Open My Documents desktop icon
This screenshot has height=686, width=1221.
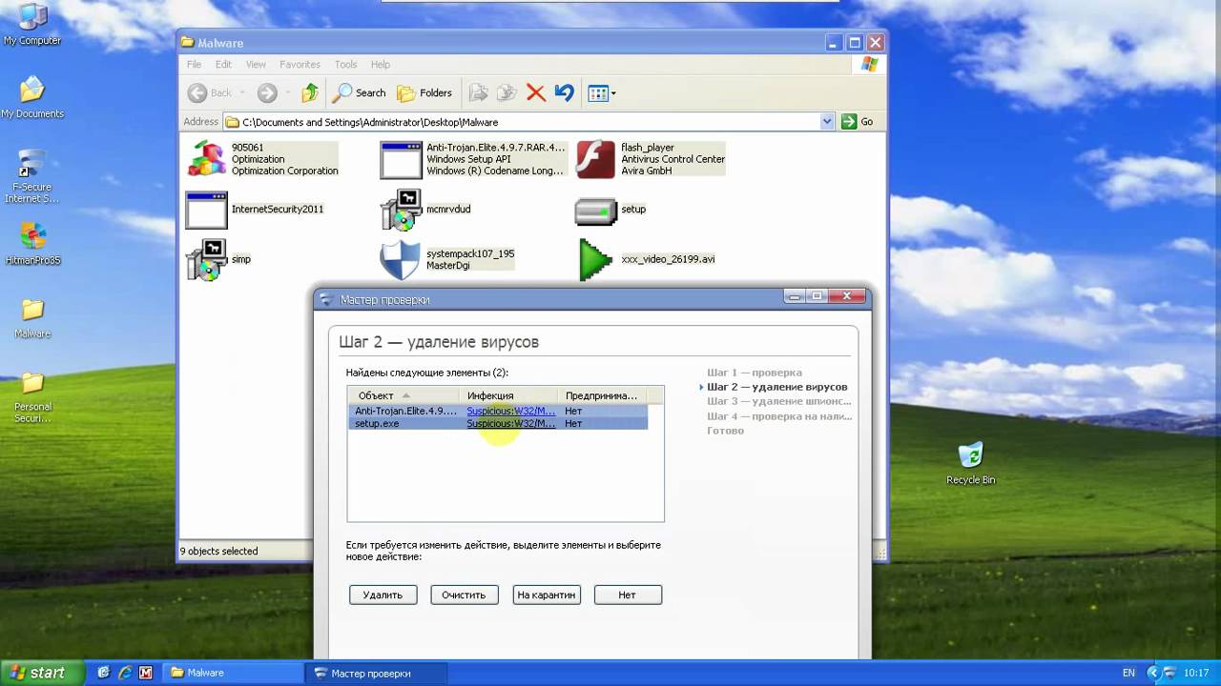pyautogui.click(x=32, y=97)
